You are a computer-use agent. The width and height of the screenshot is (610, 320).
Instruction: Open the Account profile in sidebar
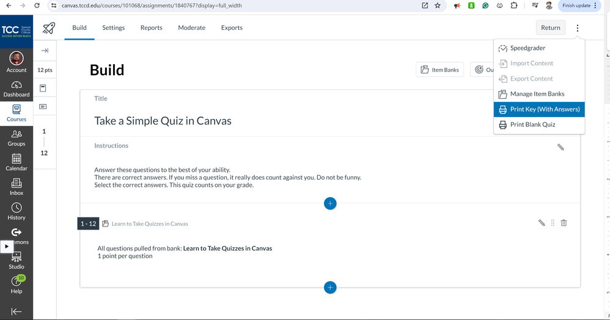tap(17, 62)
